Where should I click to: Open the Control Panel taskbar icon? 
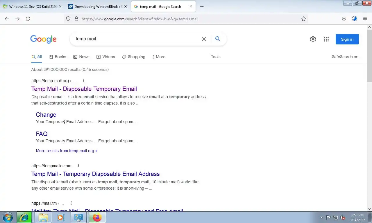(78, 217)
